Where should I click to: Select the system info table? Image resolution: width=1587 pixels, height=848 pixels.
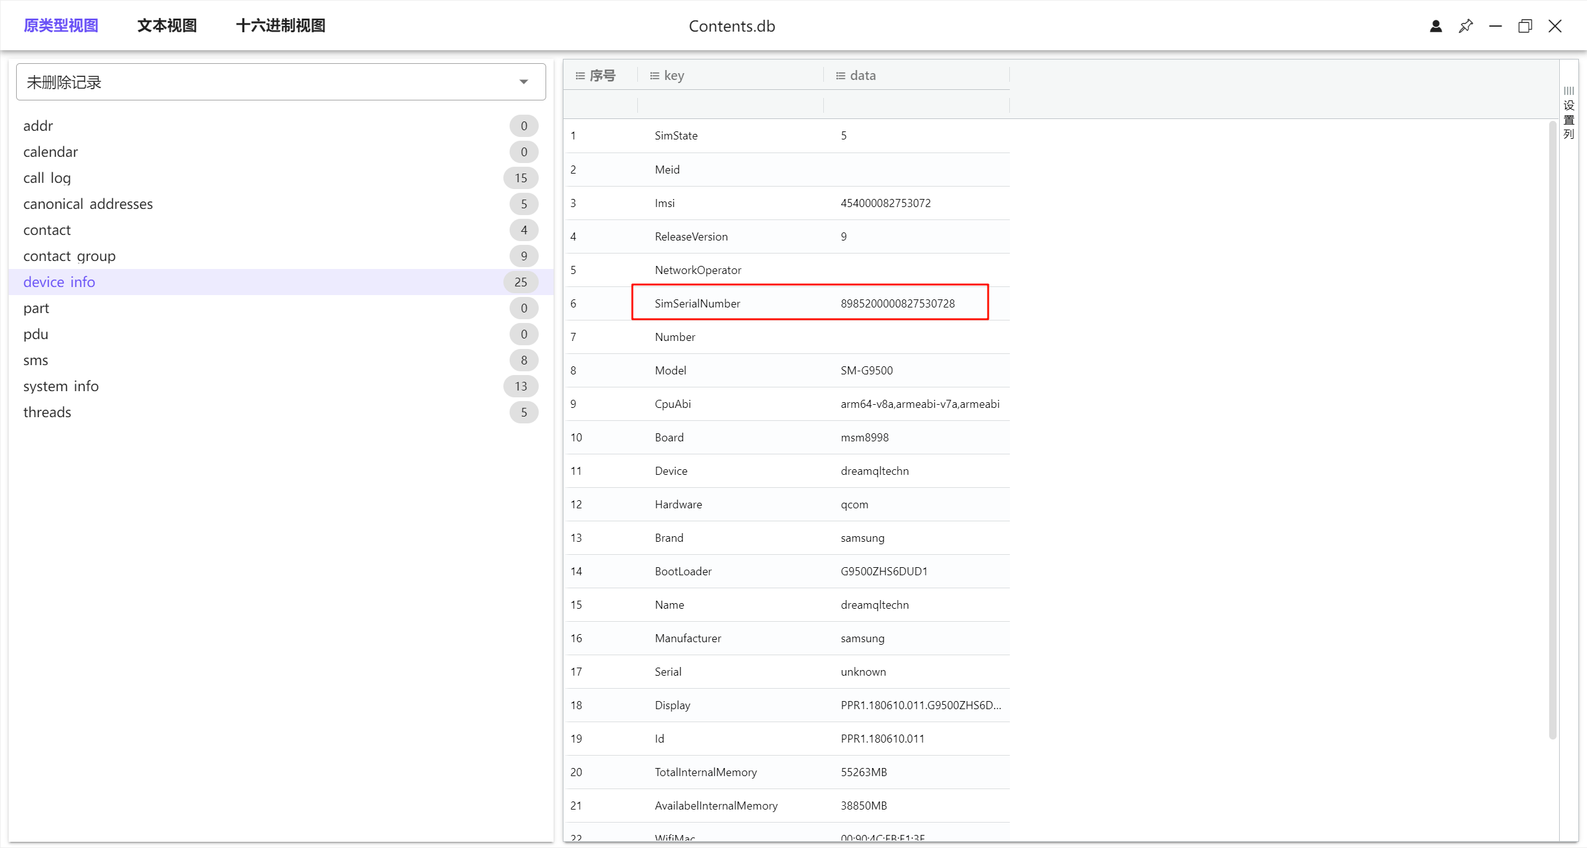coord(61,386)
